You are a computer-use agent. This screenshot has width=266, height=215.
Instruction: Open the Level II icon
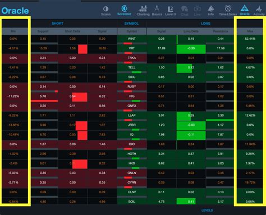(171, 11)
